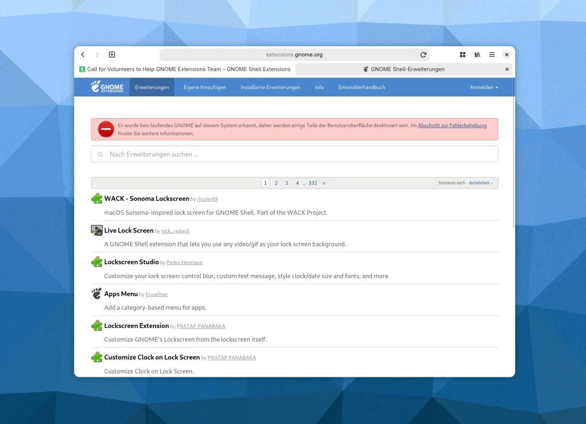
Task: Close the GNOME Shell-Erweiterungen tab
Action: tap(507, 70)
